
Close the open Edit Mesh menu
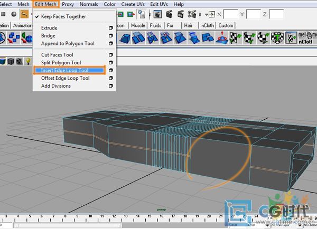(45, 4)
